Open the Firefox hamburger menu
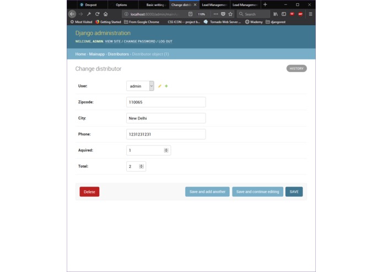The height and width of the screenshot is (272, 383). coord(310,14)
